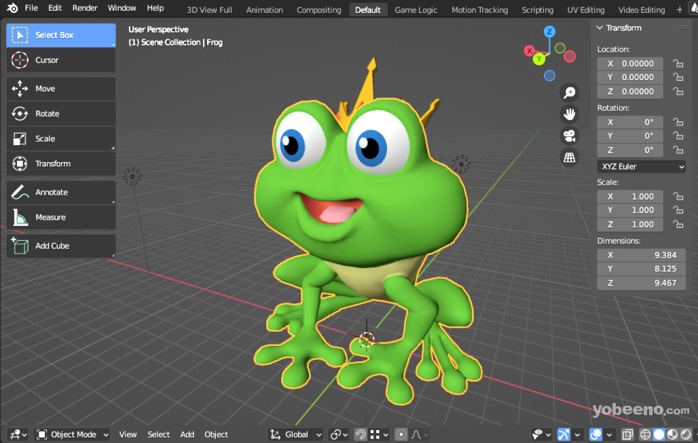Open the Transform panel drag grip
The width and height of the screenshot is (698, 443).
684,28
